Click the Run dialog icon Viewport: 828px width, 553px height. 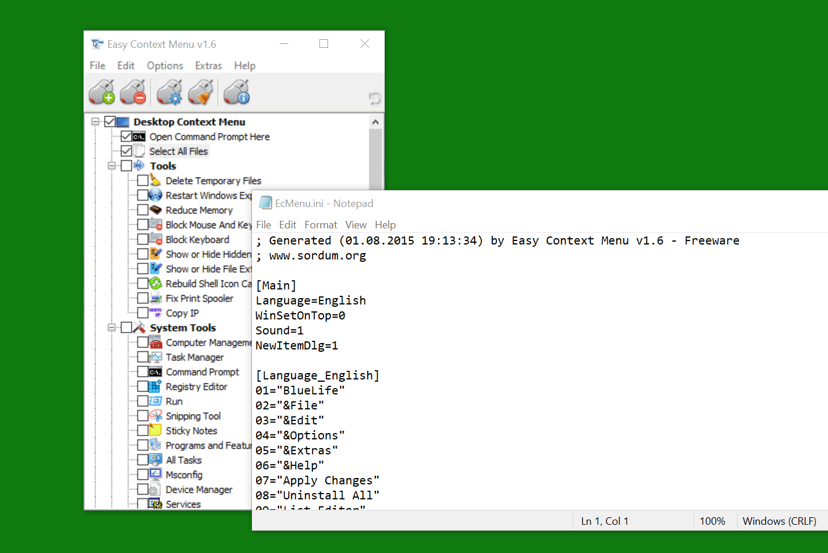156,401
